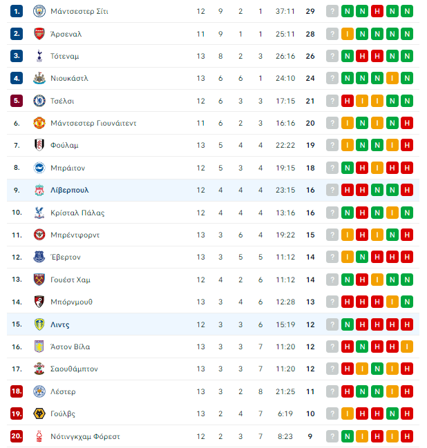Click the Arsenal club crest

39,34
